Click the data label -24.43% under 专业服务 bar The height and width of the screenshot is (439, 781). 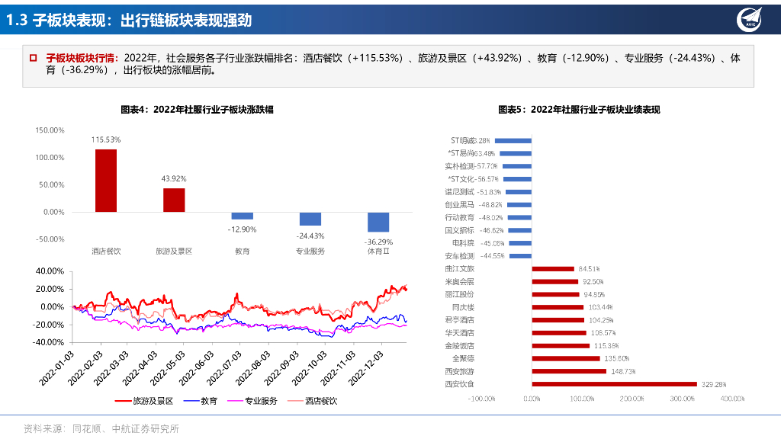(310, 236)
